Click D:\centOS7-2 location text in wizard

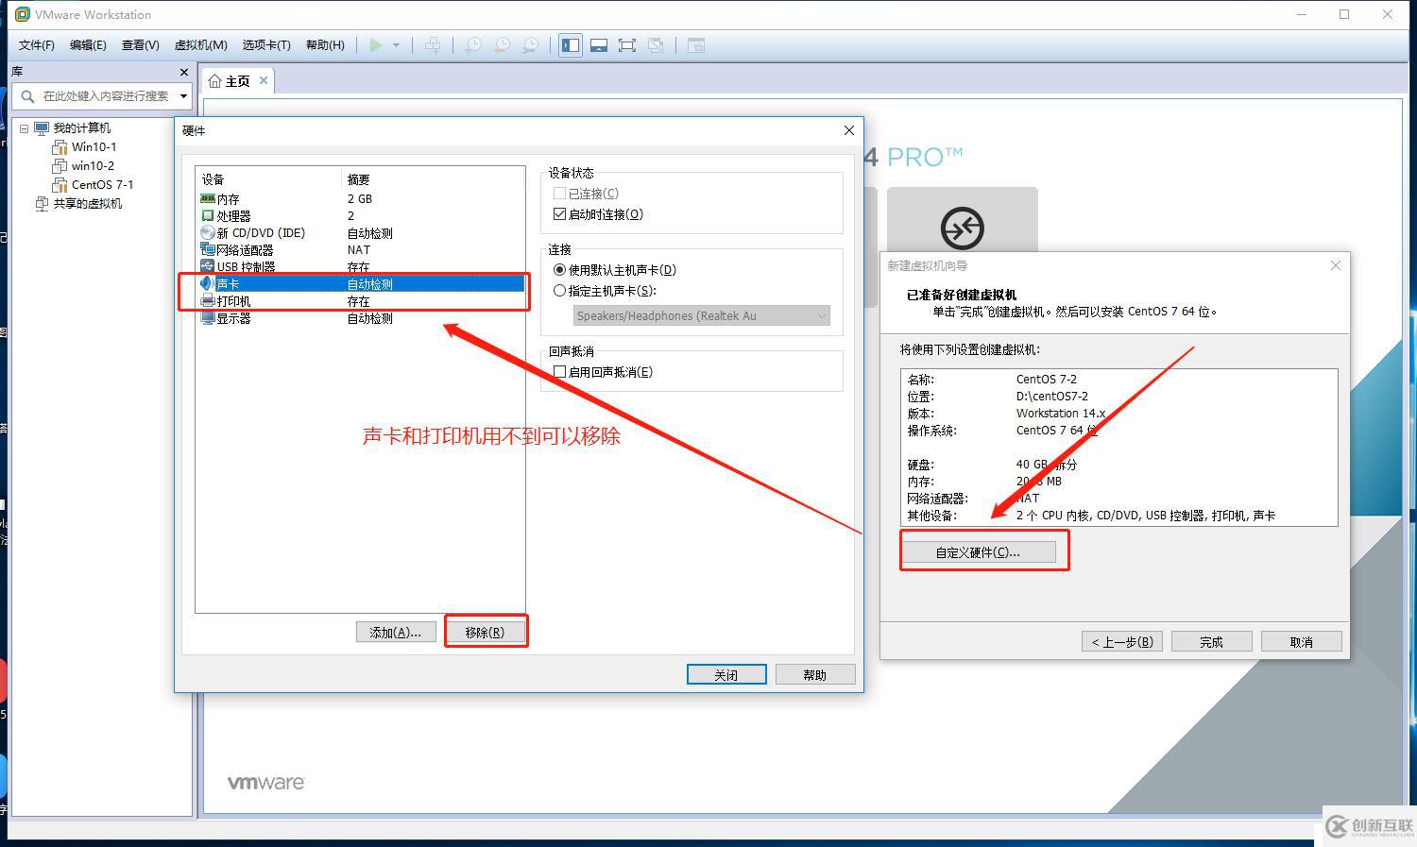[x=1052, y=397]
